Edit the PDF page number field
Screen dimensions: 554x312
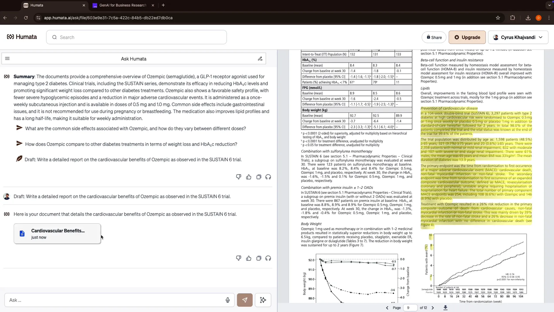410,308
